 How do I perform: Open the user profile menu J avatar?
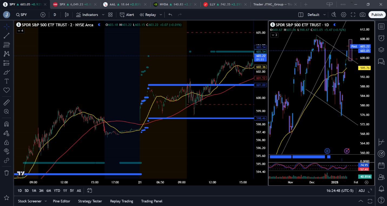[x=6, y=15]
